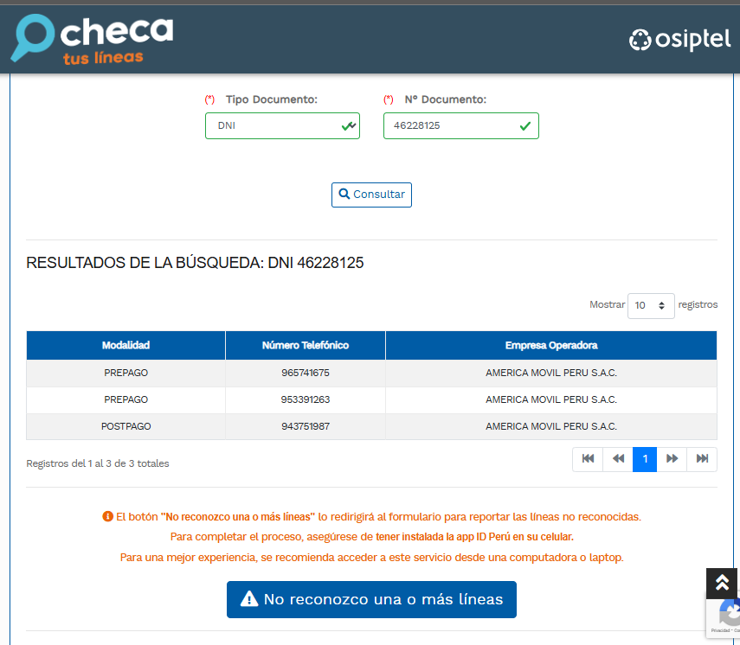Click the Número Telefónico column header
Image resolution: width=740 pixels, height=645 pixels.
click(x=305, y=345)
